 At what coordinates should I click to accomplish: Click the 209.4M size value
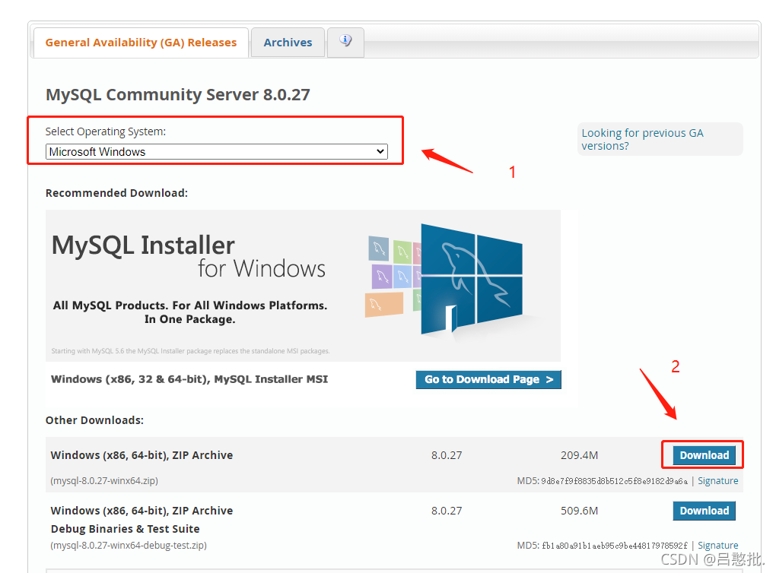click(x=579, y=455)
